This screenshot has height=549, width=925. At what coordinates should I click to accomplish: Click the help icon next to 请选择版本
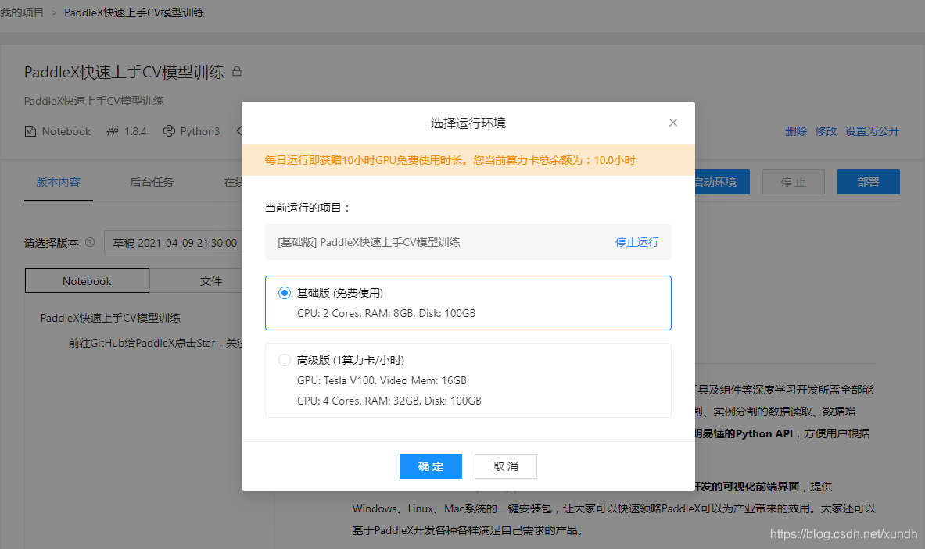click(x=90, y=242)
